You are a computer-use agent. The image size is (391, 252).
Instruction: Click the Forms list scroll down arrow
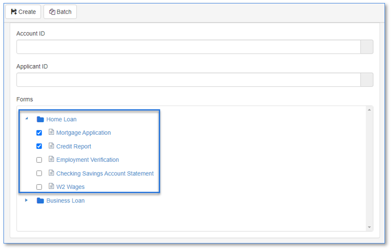(x=369, y=227)
